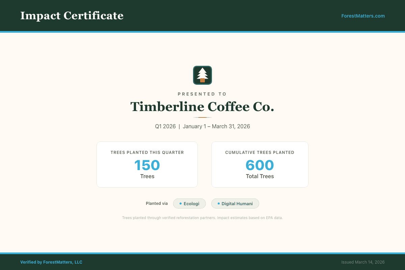Image resolution: width=405 pixels, height=270 pixels.
Task: Click the Planted via label
Action: pyautogui.click(x=157, y=203)
